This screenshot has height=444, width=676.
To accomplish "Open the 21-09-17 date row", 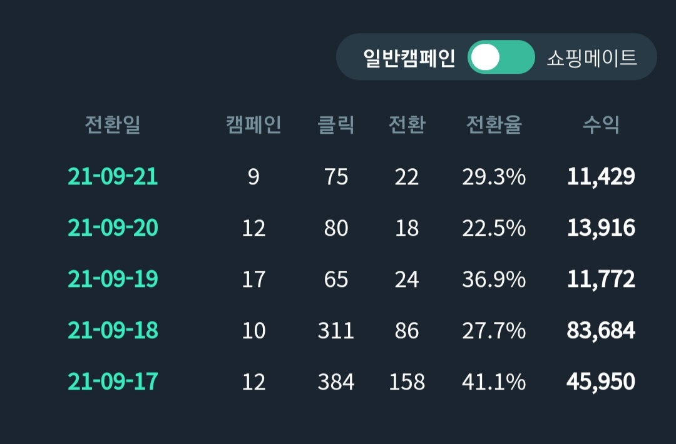I will (113, 381).
